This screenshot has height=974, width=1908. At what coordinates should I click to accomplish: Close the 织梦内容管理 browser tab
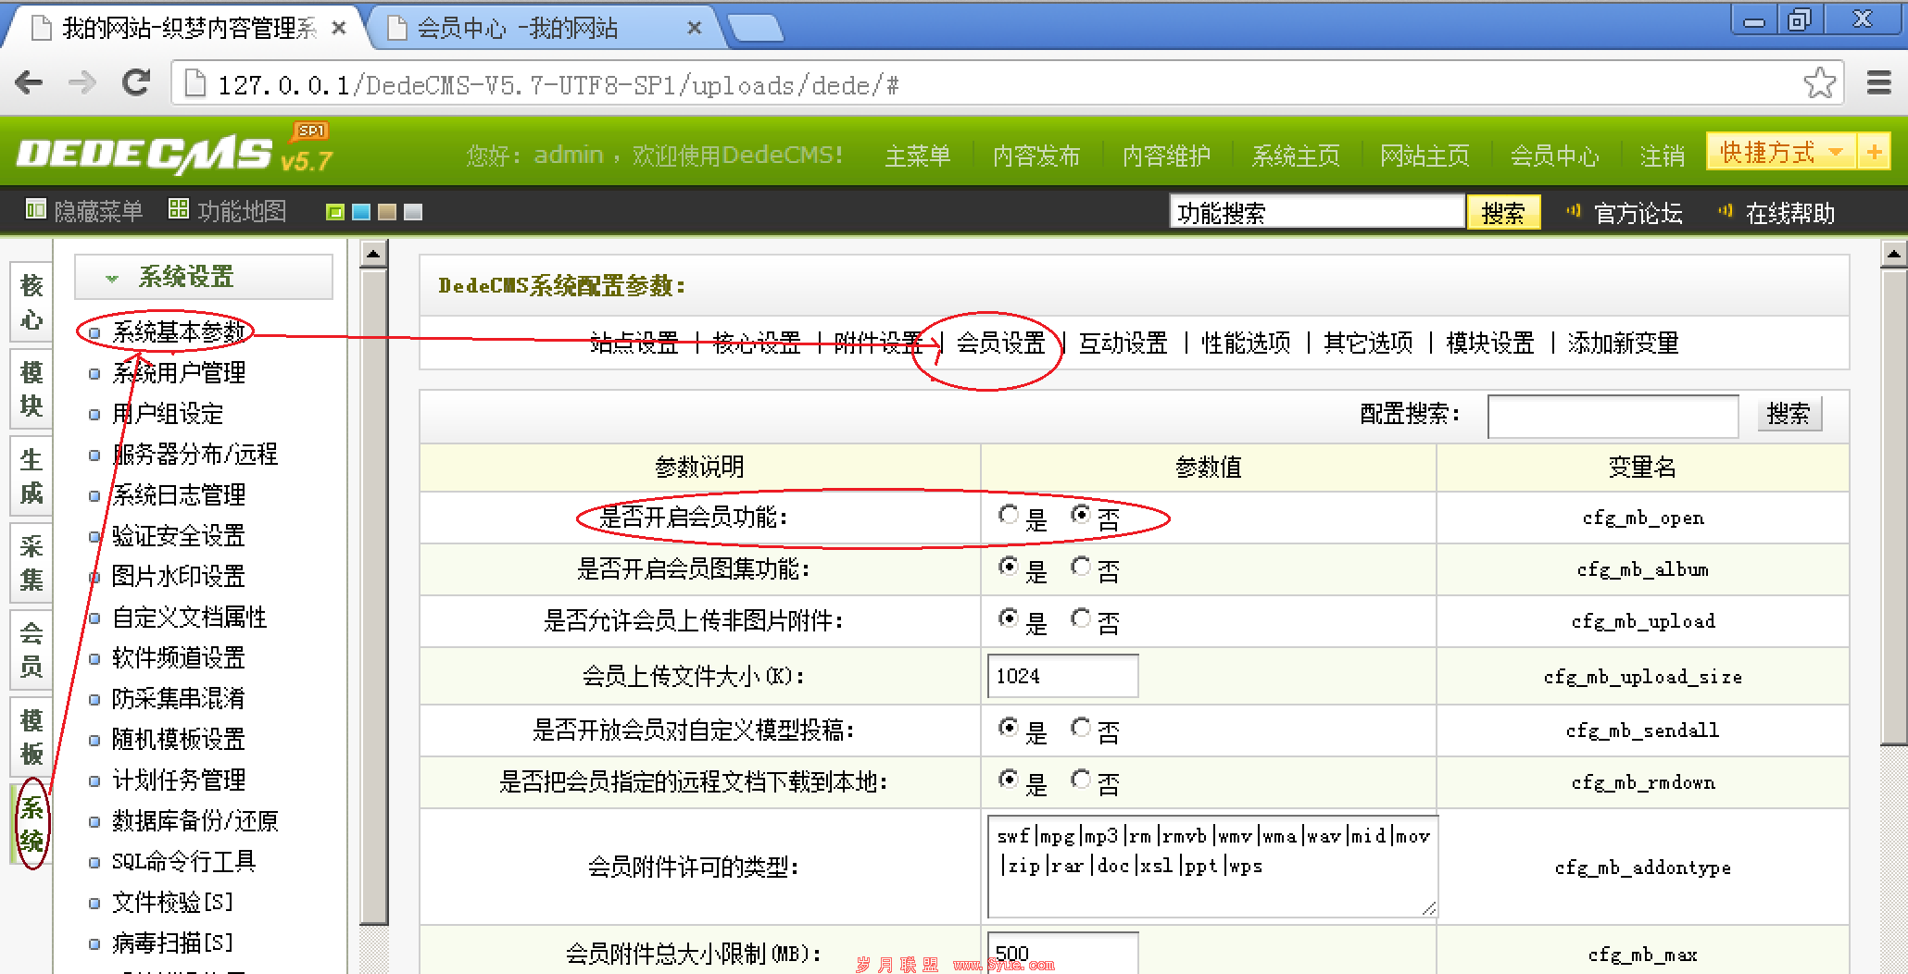point(339,29)
